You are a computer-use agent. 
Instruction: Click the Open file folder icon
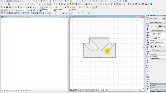pyautogui.click(x=4, y=7)
